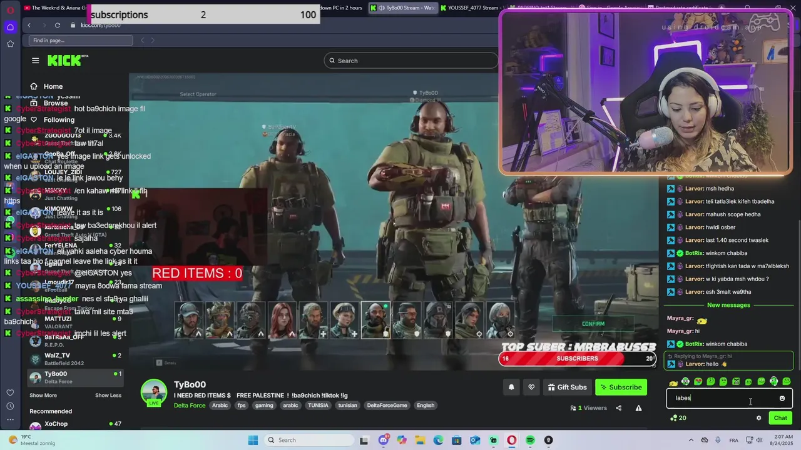801x450 pixels.
Task: Click the gaming tag
Action: coord(264,405)
